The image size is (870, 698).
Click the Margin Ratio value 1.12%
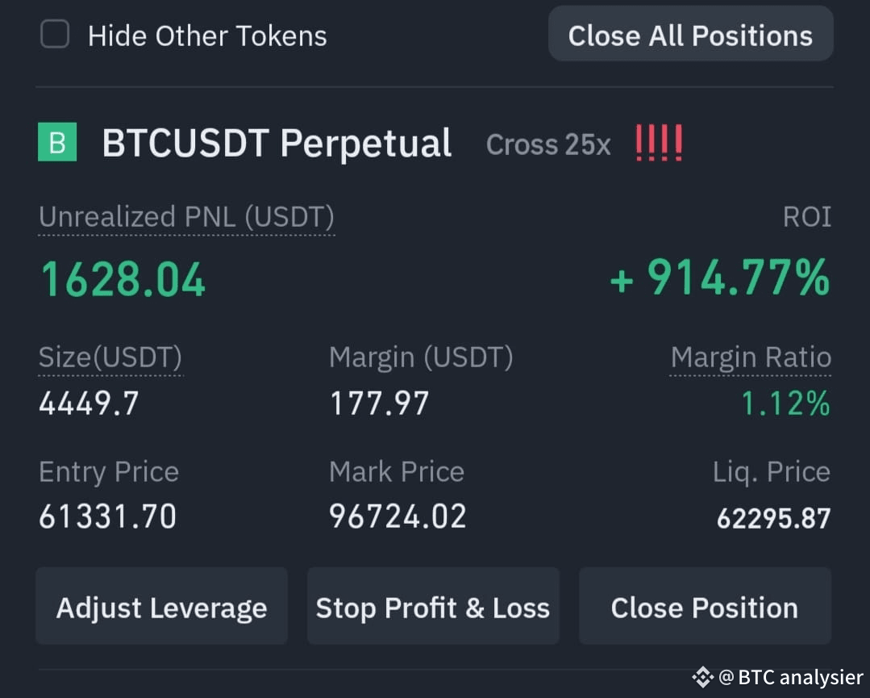(787, 403)
